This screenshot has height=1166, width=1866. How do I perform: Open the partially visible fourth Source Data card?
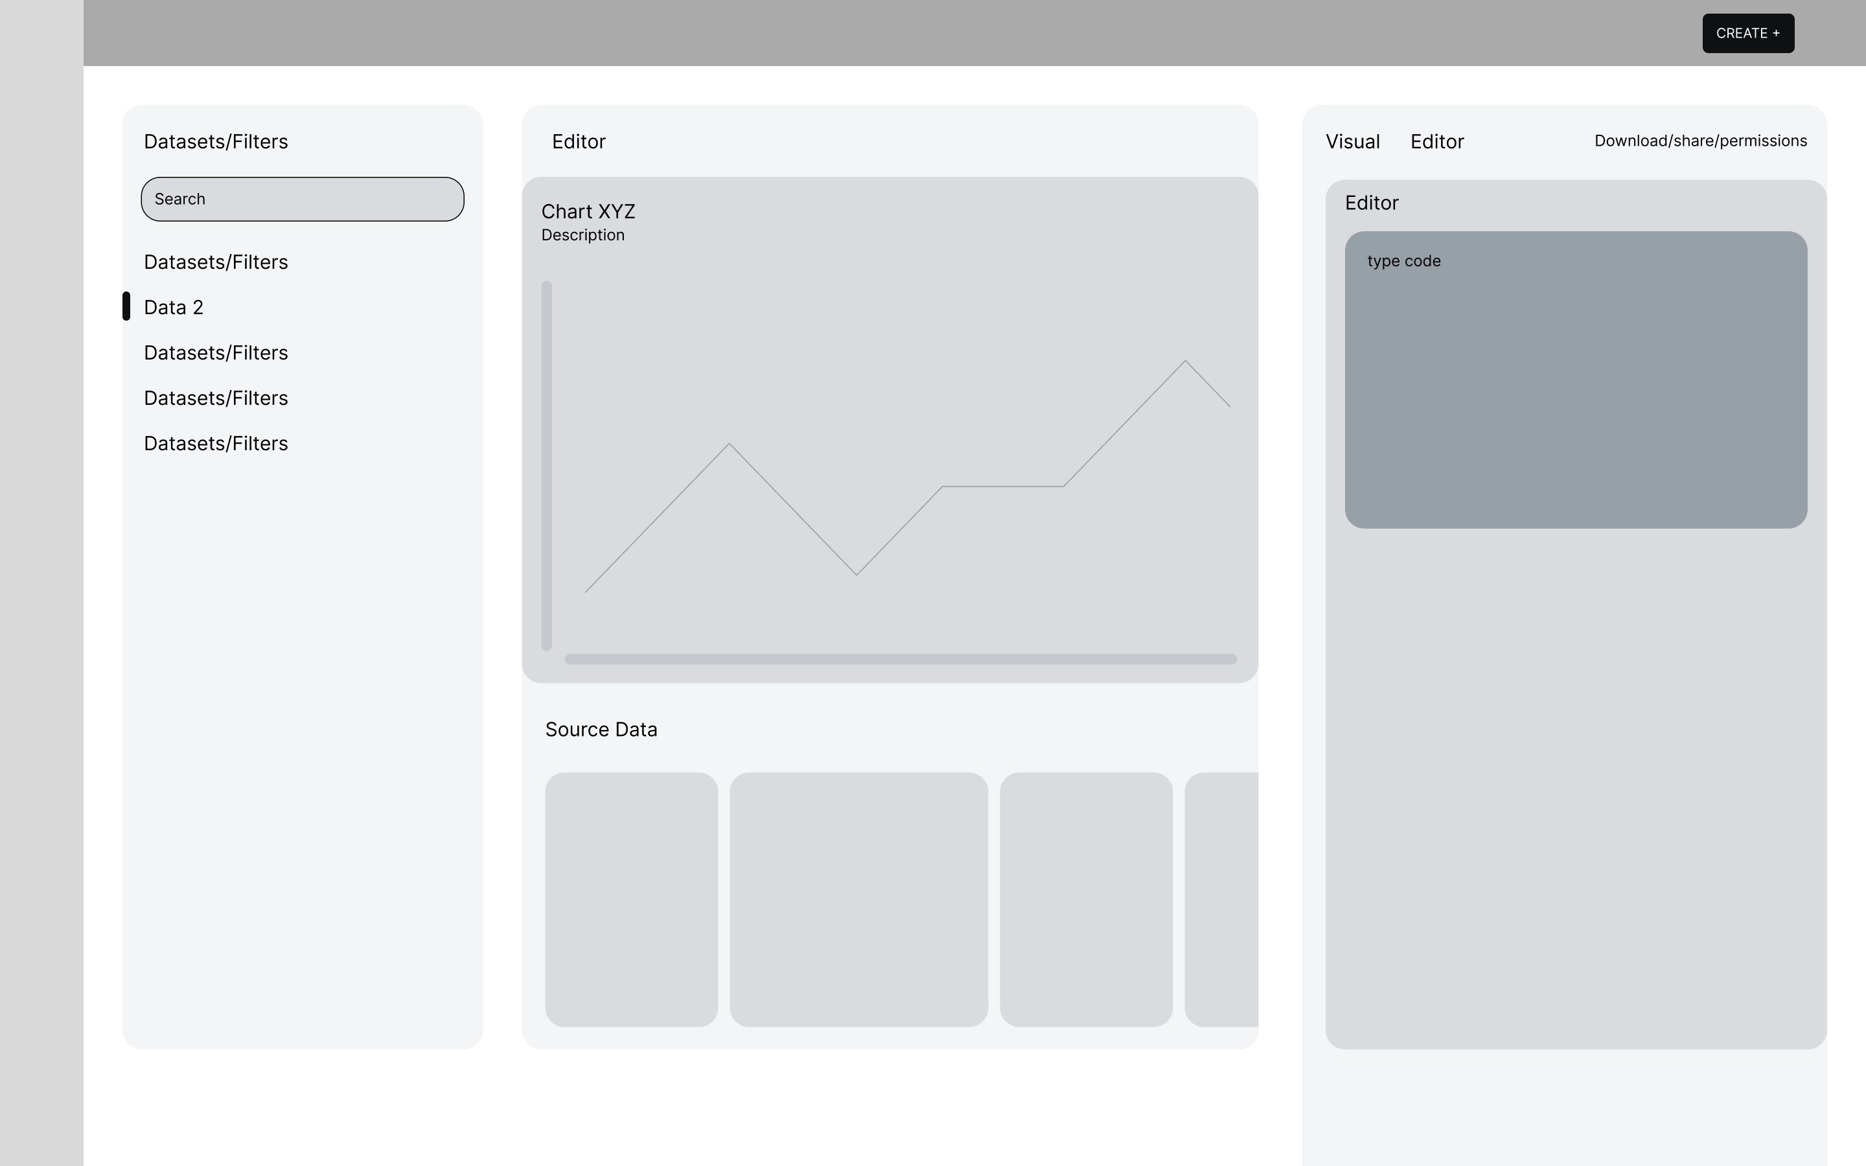pyautogui.click(x=1221, y=899)
